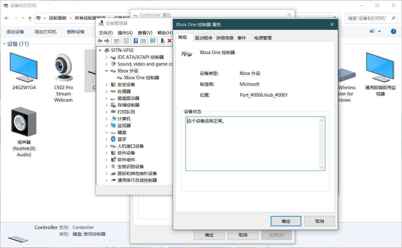Click the Back arrow in Device Manager toolbar

(100, 41)
